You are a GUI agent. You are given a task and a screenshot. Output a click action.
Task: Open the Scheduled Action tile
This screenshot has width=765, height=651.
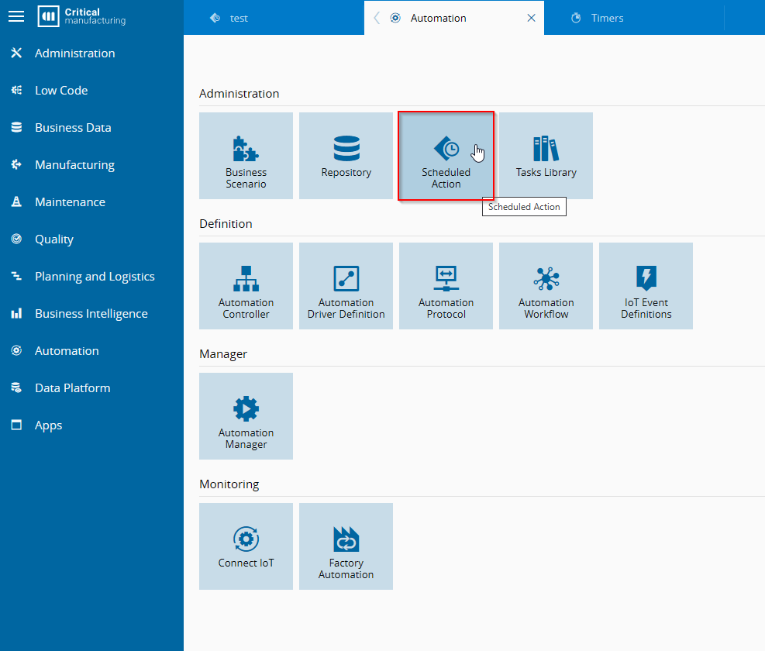coord(446,156)
